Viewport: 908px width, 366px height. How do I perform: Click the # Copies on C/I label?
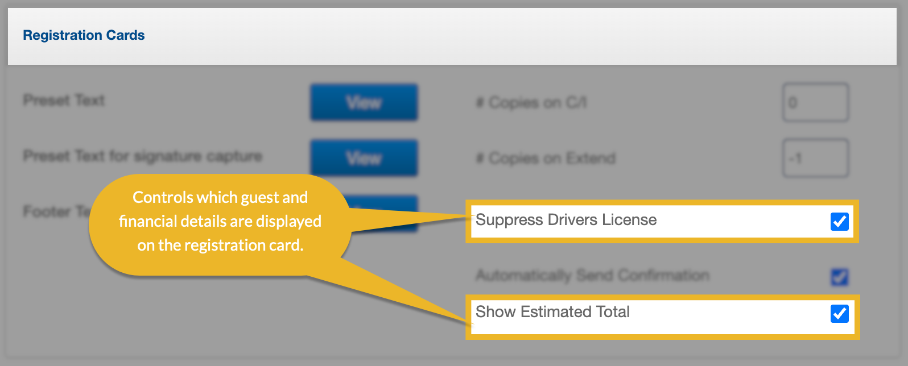pyautogui.click(x=531, y=103)
